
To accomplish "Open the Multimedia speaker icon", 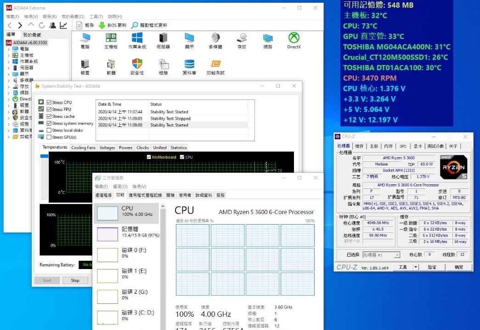I will (215, 41).
